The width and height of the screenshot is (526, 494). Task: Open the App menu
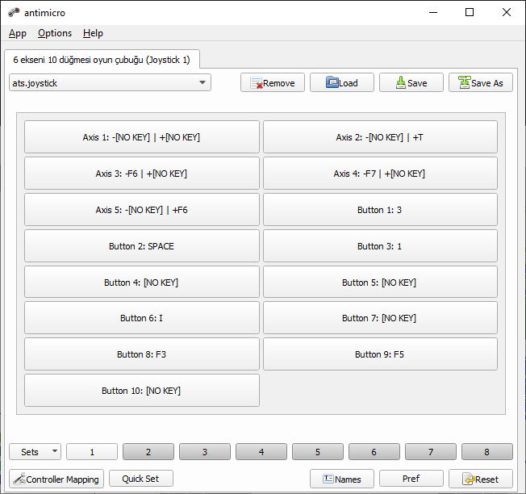tap(18, 33)
